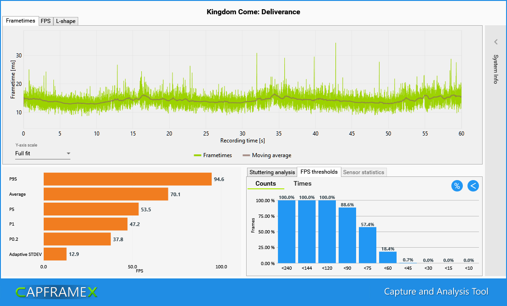
Task: Click the Average orange bar
Action: [106, 194]
